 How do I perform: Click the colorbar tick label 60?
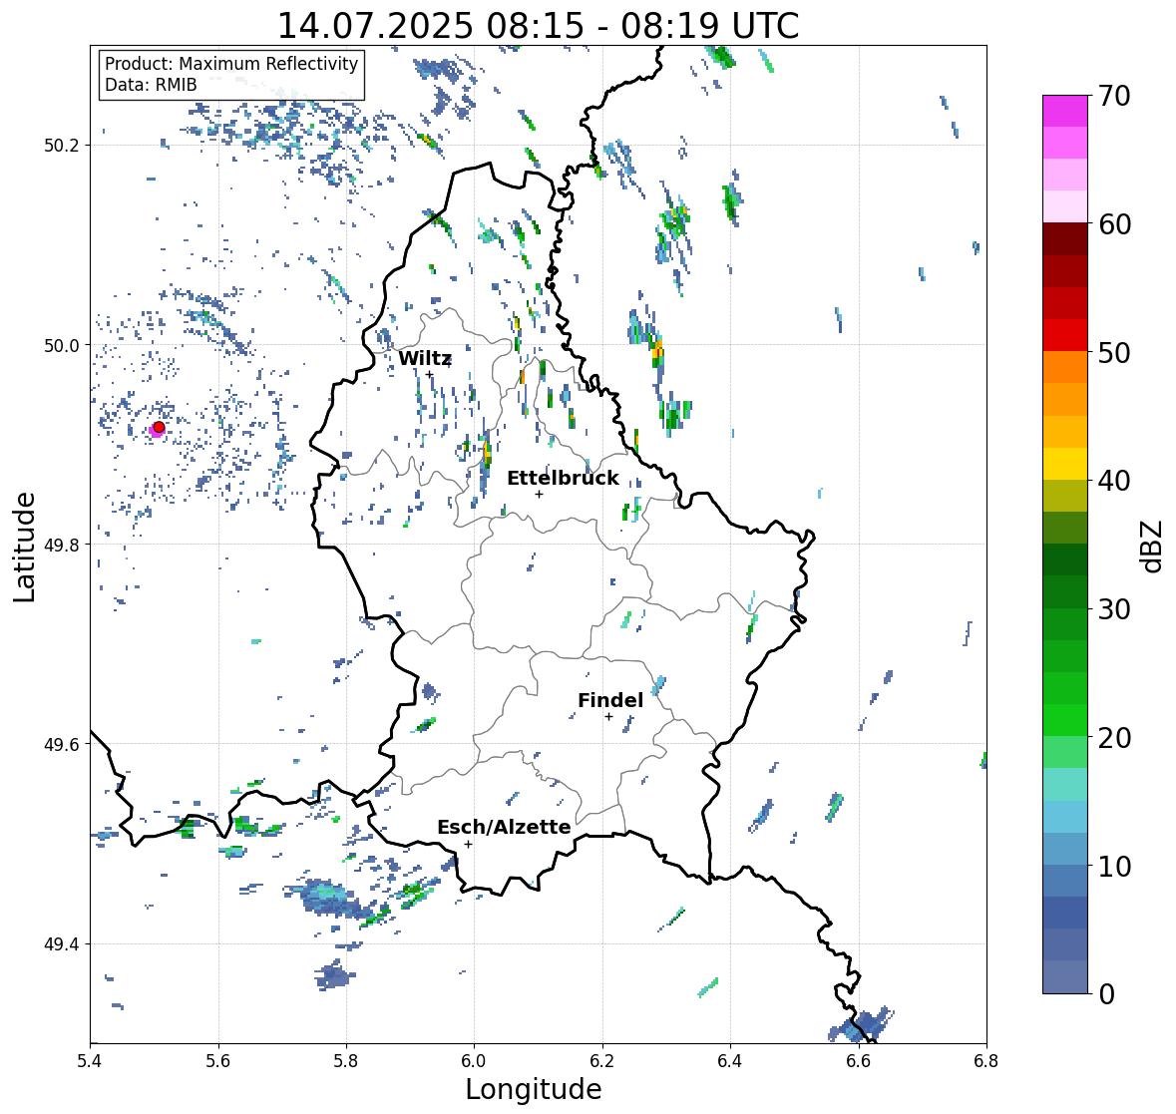pyautogui.click(x=1114, y=224)
